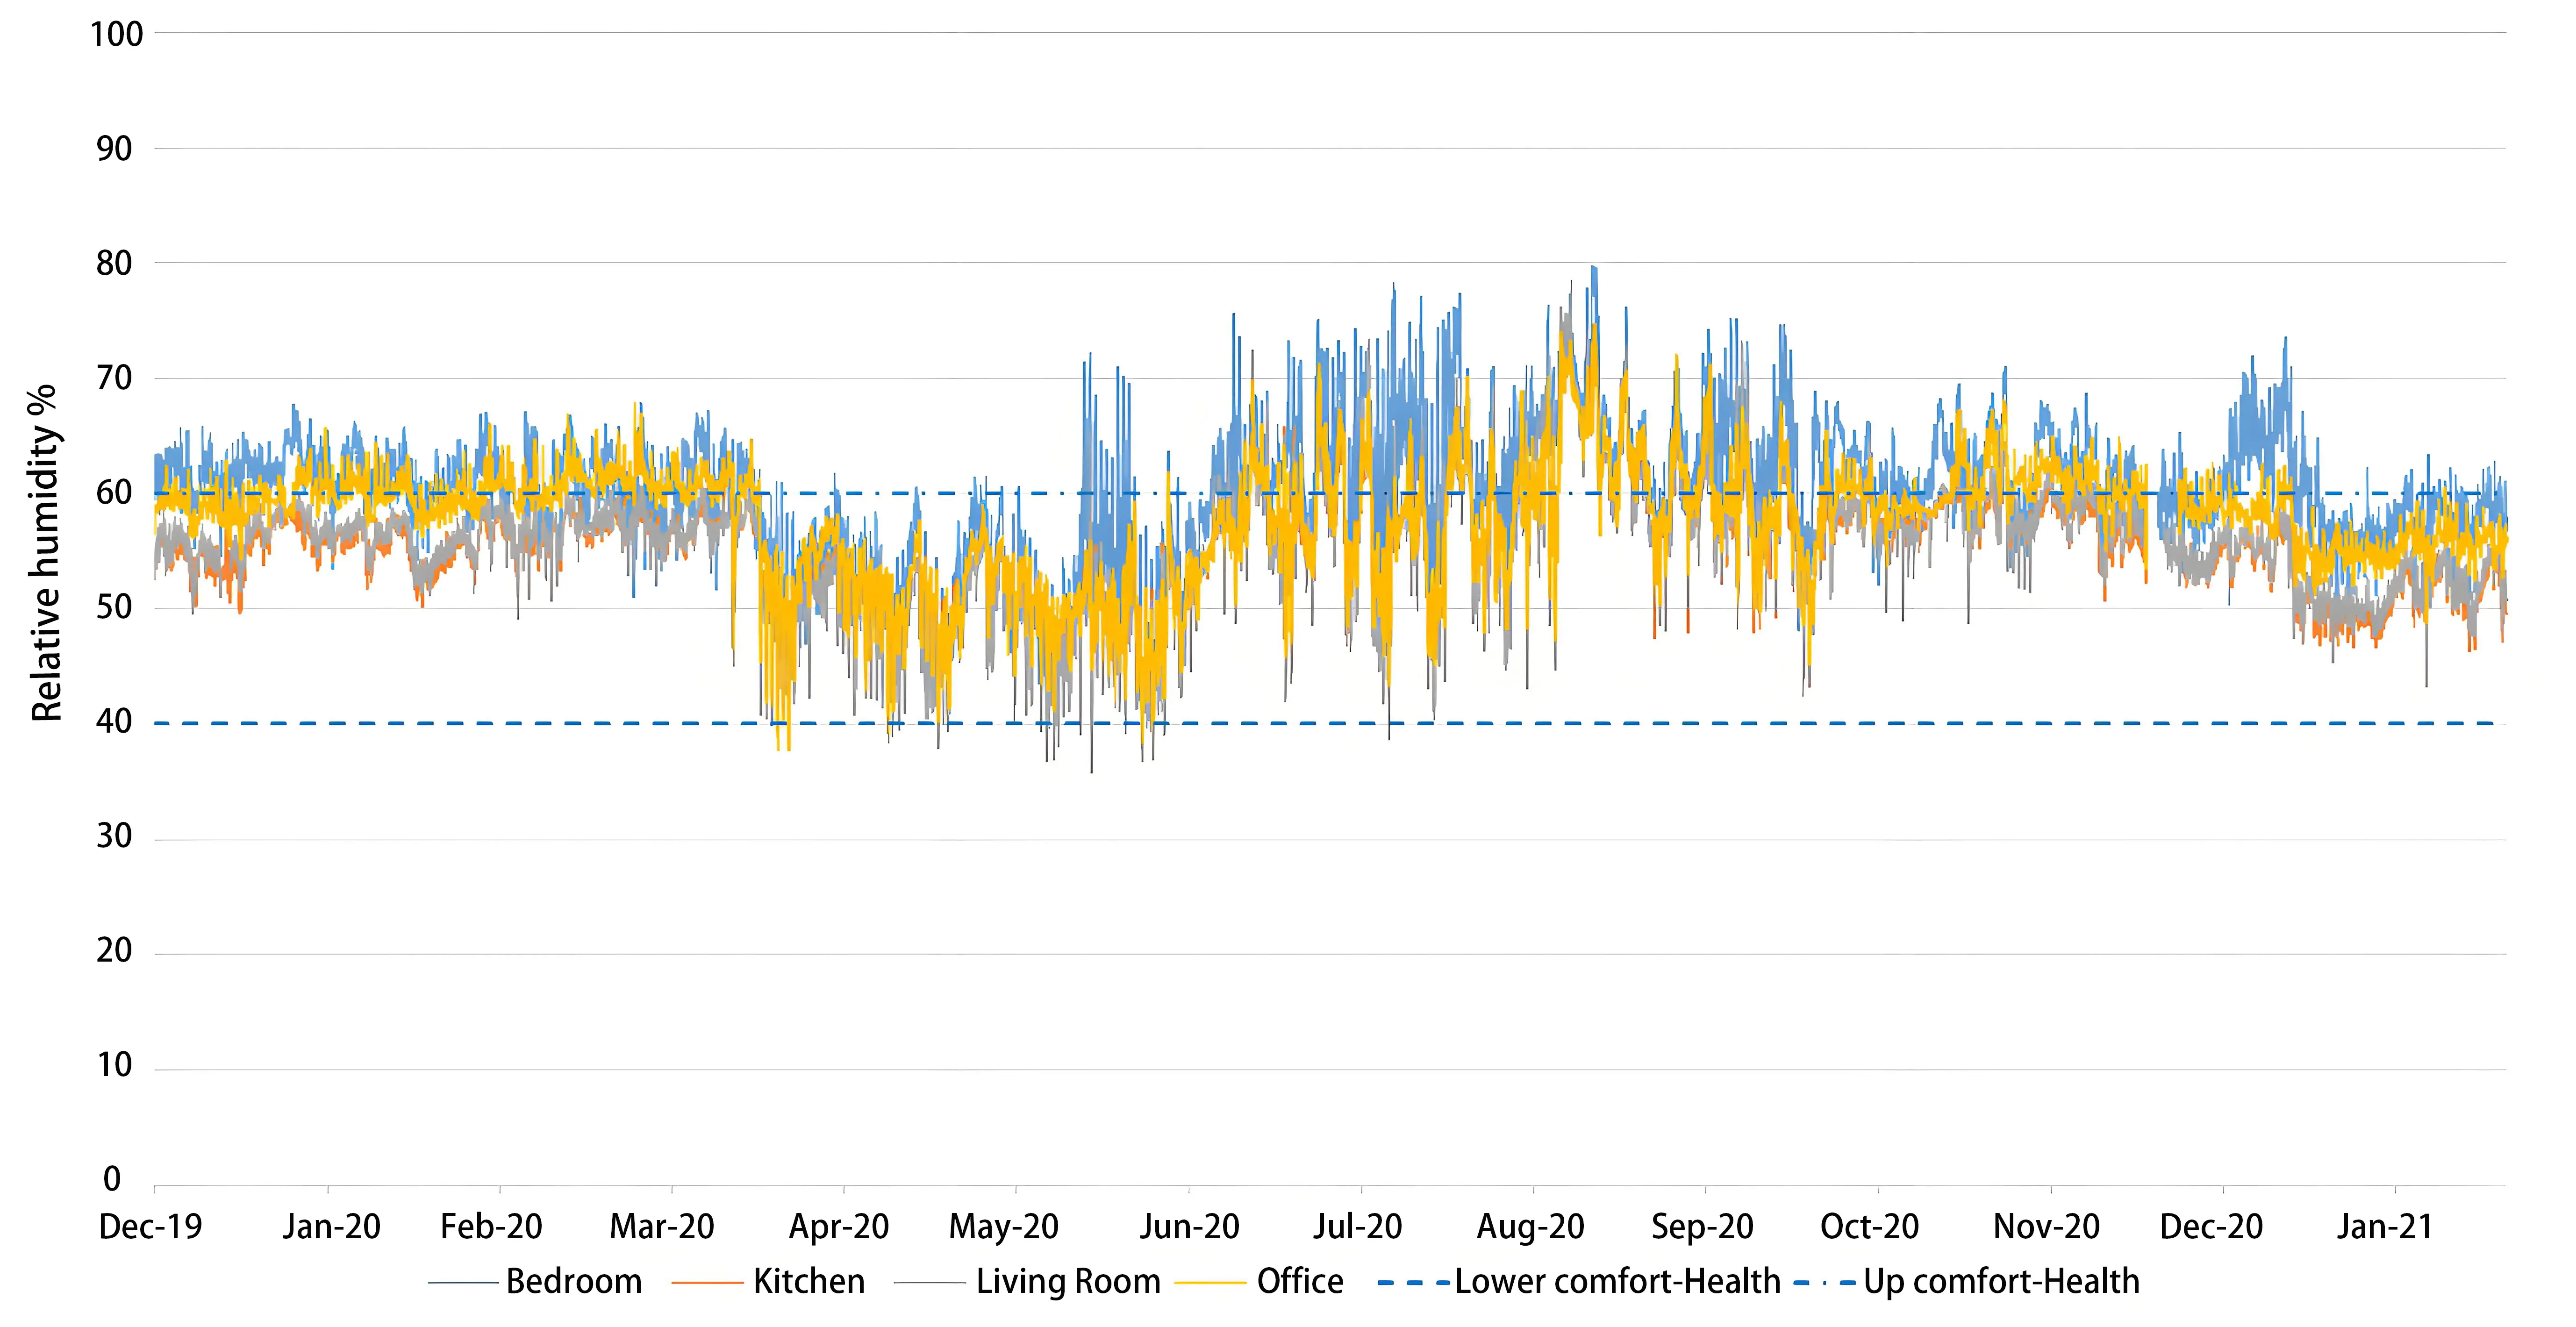Click the Office legend label
Screen dimensions: 2576x1327
coord(1300,1281)
